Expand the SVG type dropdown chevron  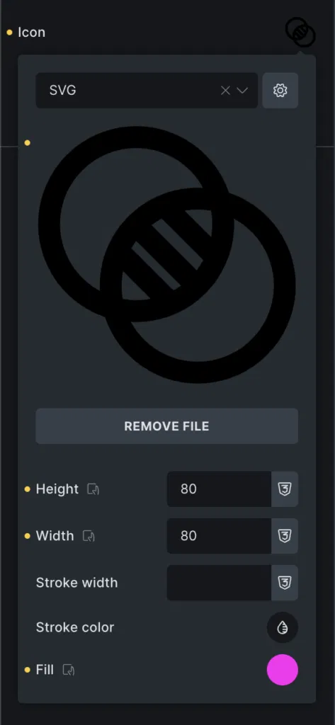[242, 91]
